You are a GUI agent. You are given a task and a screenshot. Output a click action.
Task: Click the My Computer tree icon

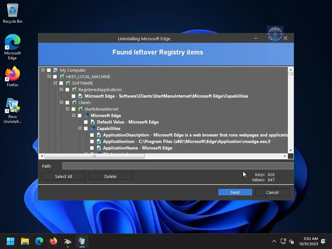coord(55,70)
